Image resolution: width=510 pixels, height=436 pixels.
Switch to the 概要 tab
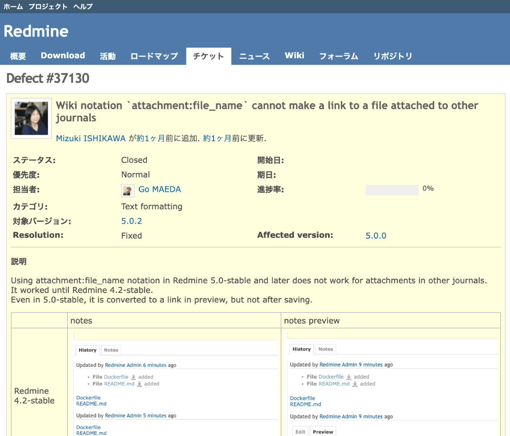[x=18, y=56]
